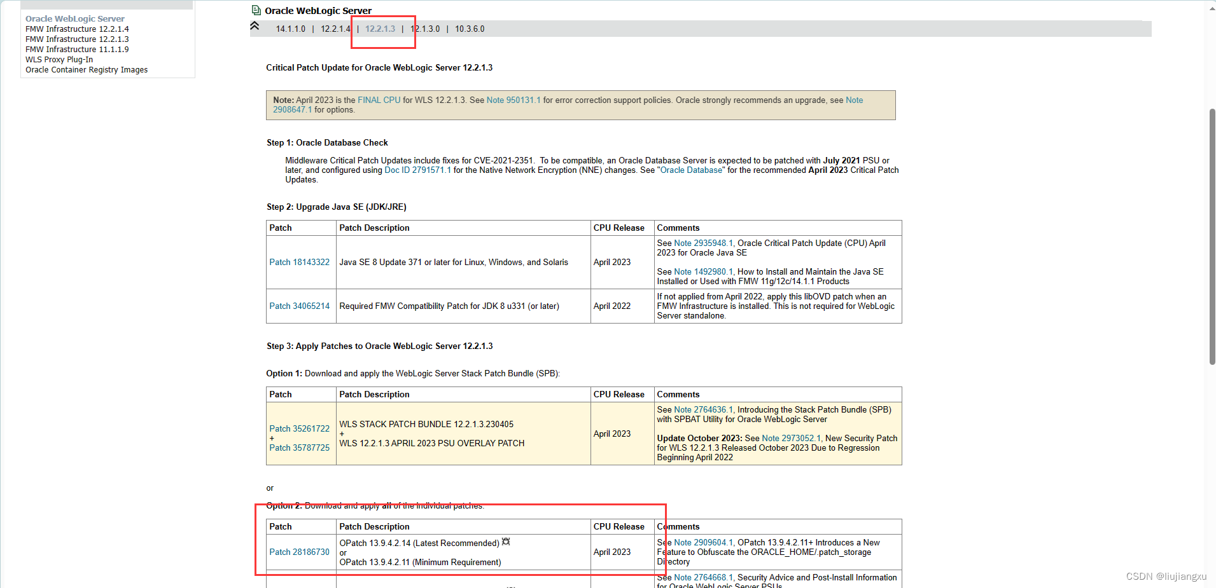Viewport: 1216px width, 588px height.
Task: Click the "Step 1: Oracle Database Check" heading
Action: [327, 143]
